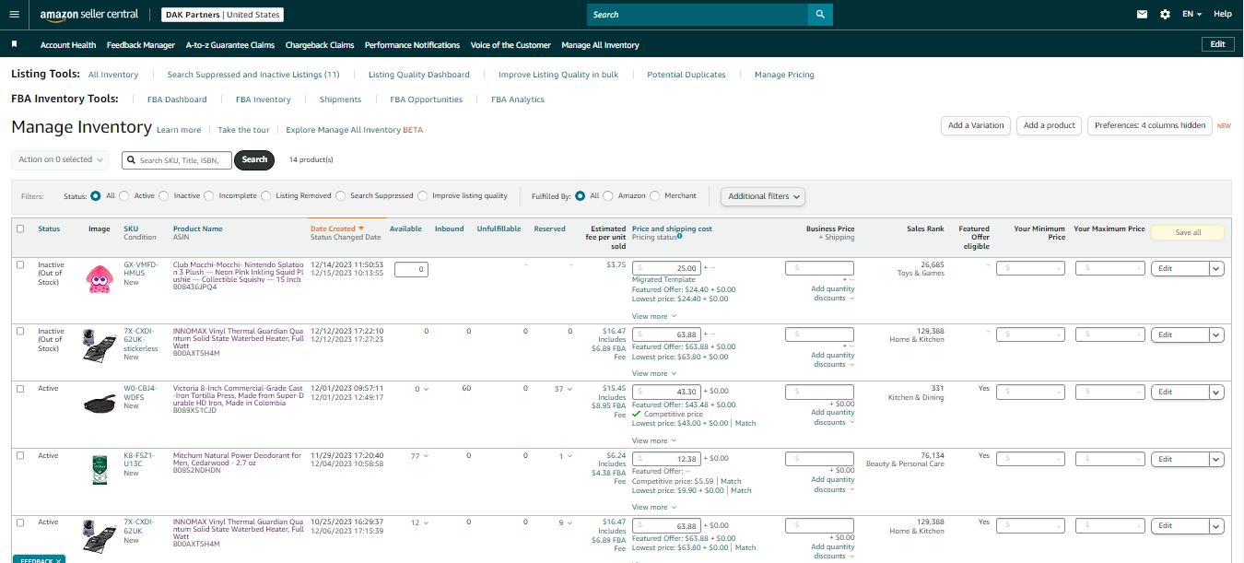
Task: Click the Learn more link
Action: pyautogui.click(x=179, y=130)
